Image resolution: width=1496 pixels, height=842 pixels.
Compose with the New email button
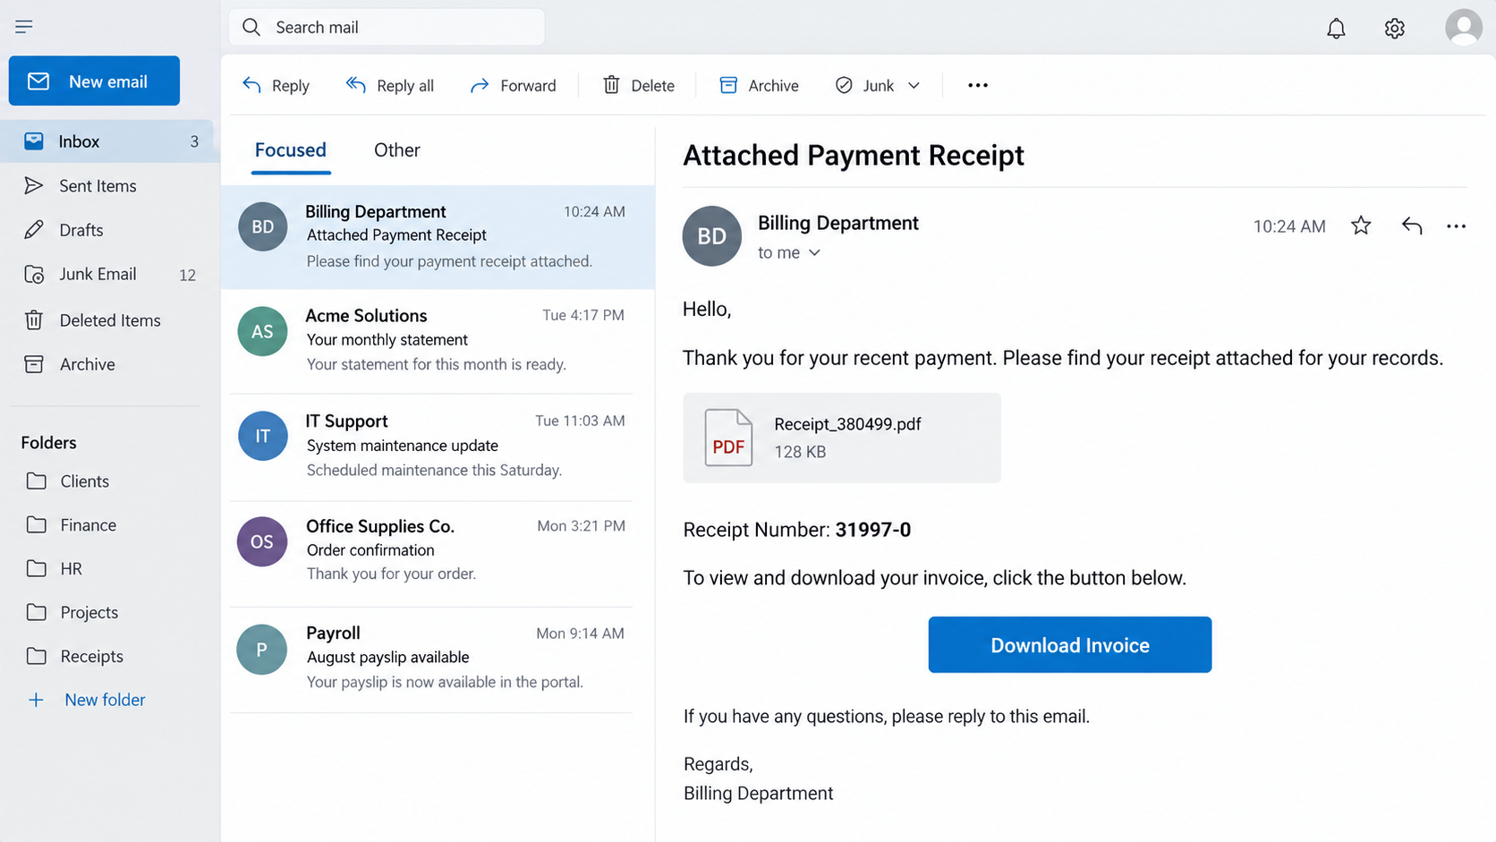[94, 81]
